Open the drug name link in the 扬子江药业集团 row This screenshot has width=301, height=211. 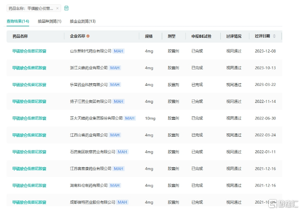pyautogui.click(x=29, y=102)
